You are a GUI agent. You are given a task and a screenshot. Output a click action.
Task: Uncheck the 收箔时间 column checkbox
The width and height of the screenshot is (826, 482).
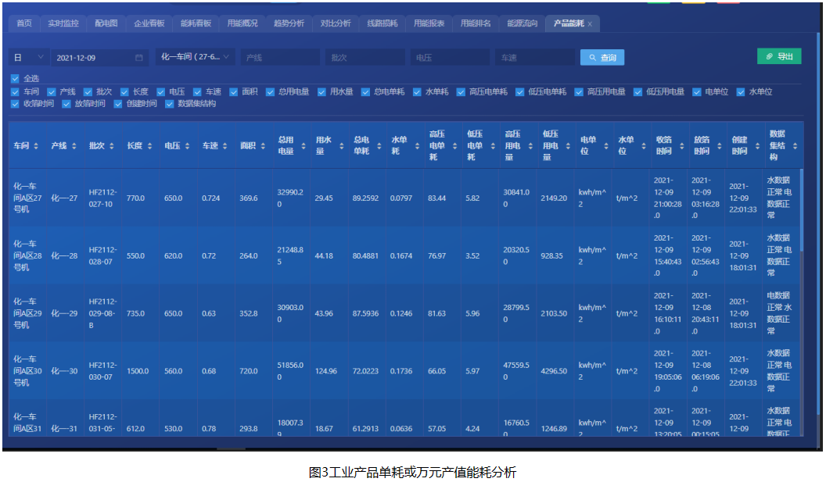(x=15, y=104)
